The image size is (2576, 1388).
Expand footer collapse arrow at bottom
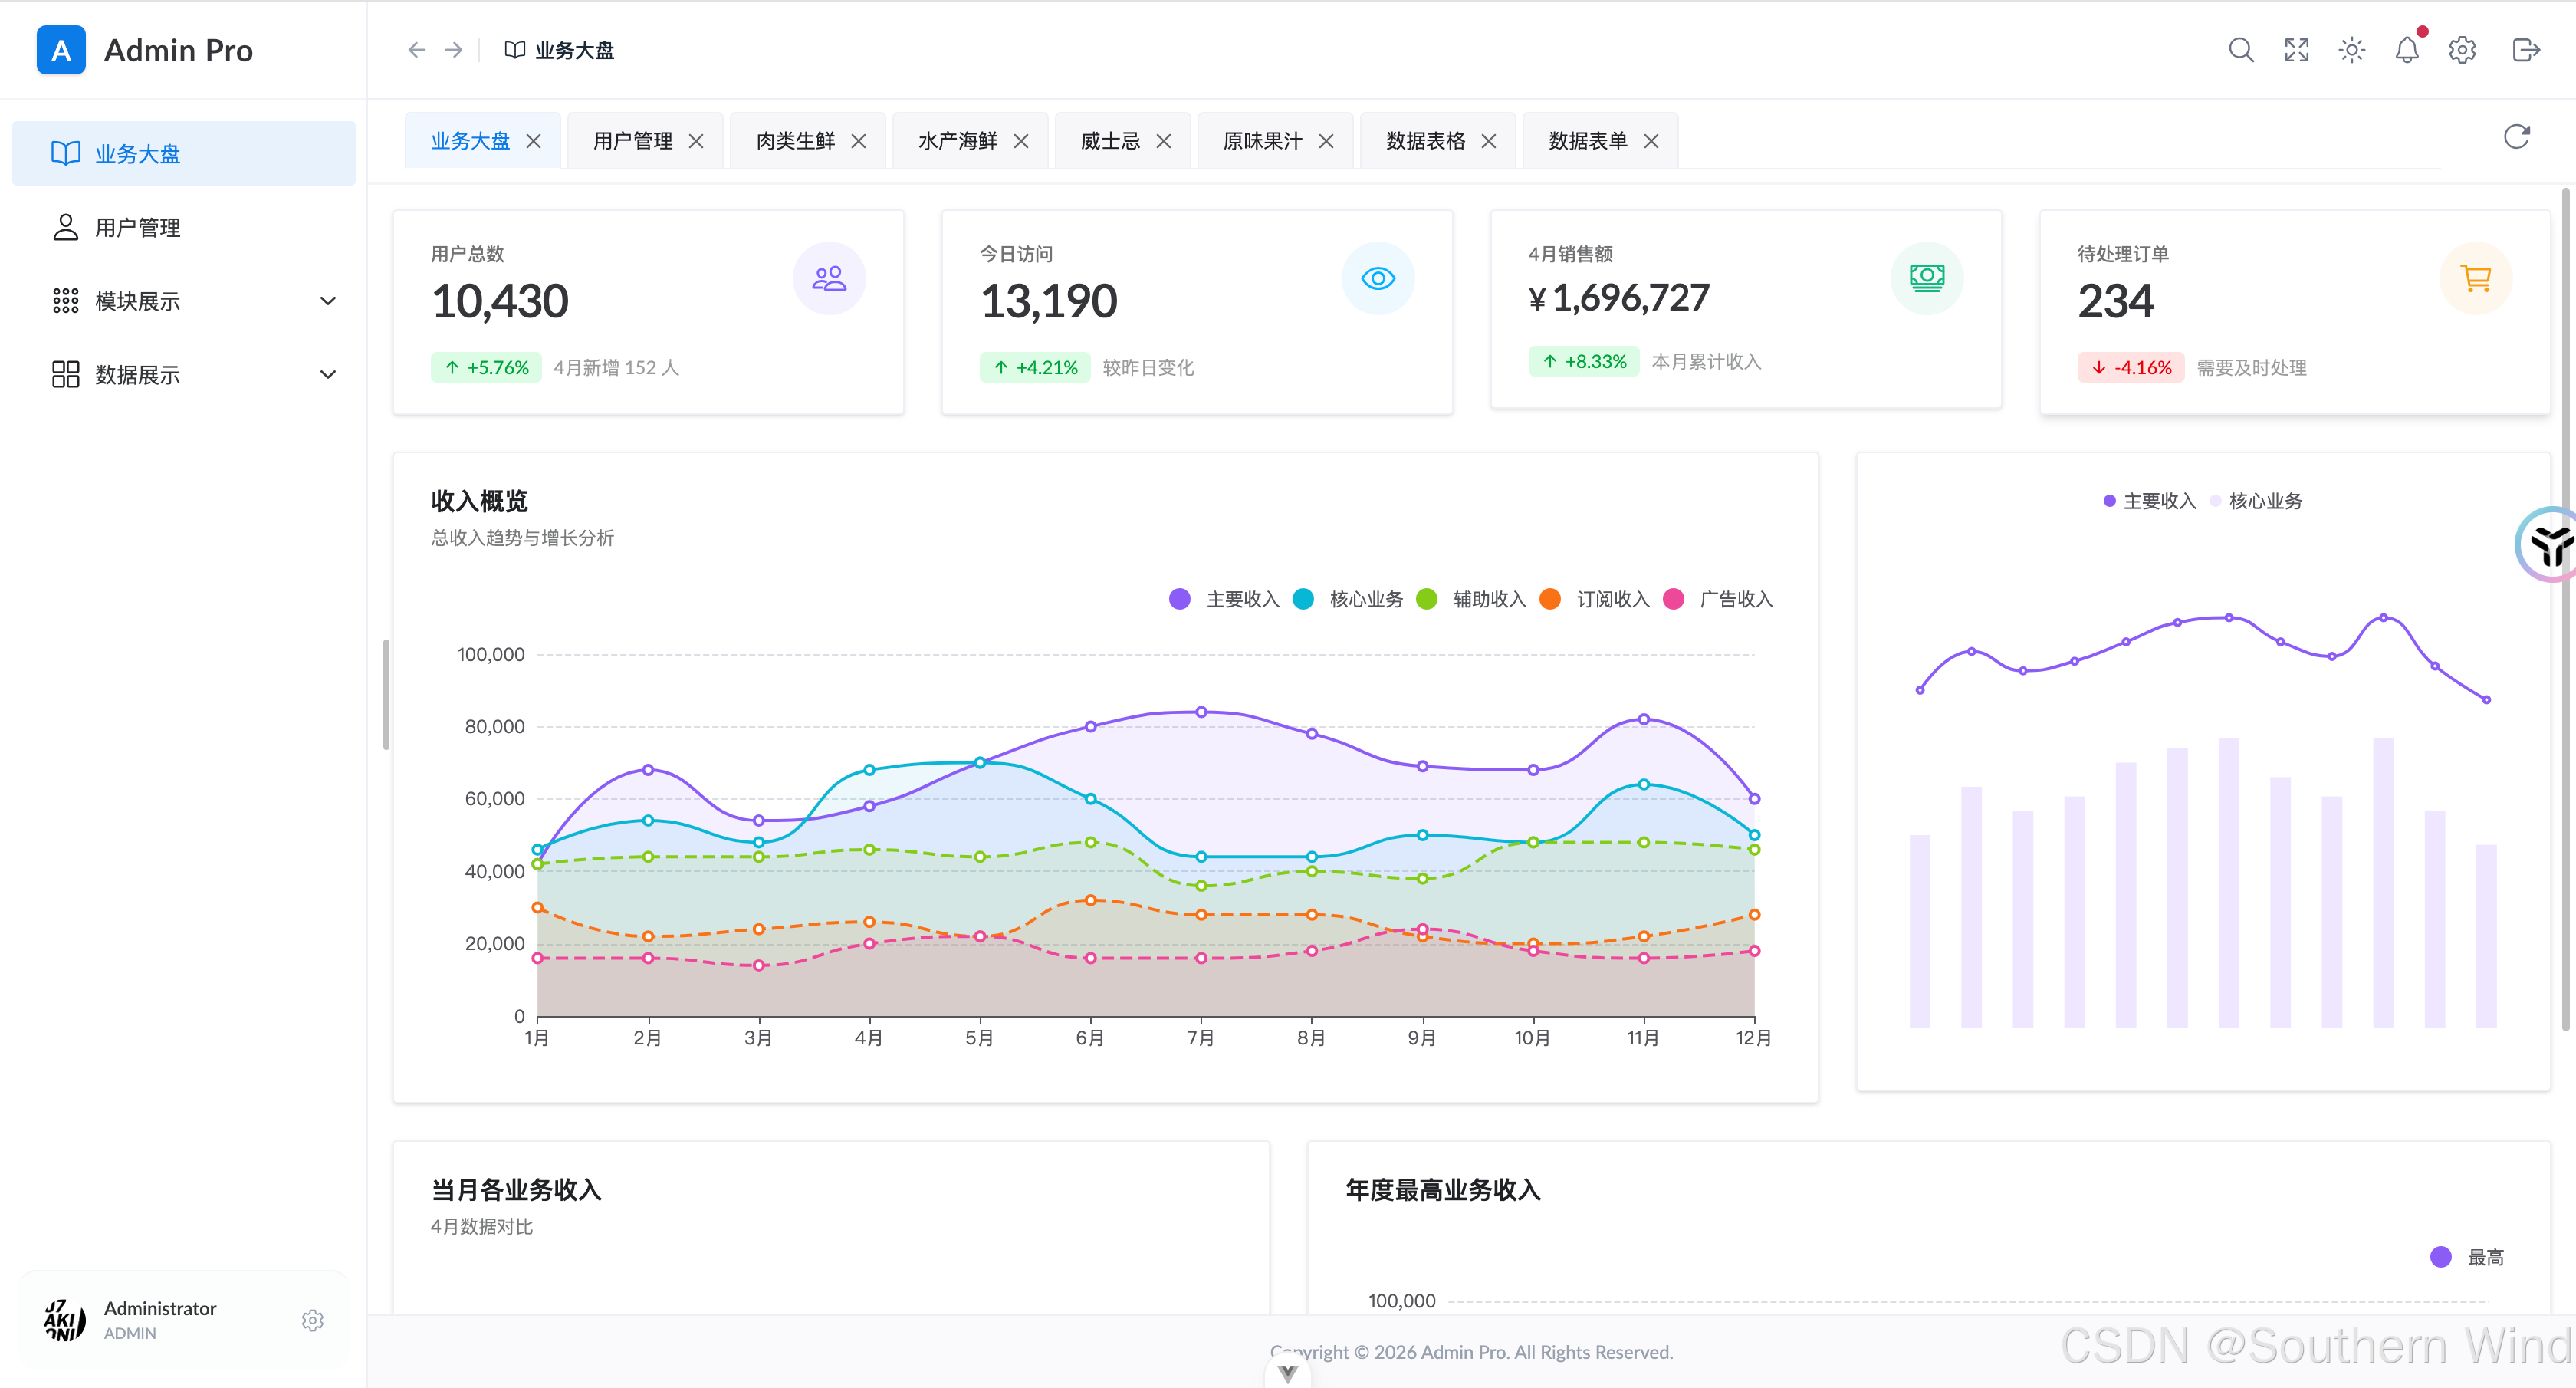pos(1287,1374)
